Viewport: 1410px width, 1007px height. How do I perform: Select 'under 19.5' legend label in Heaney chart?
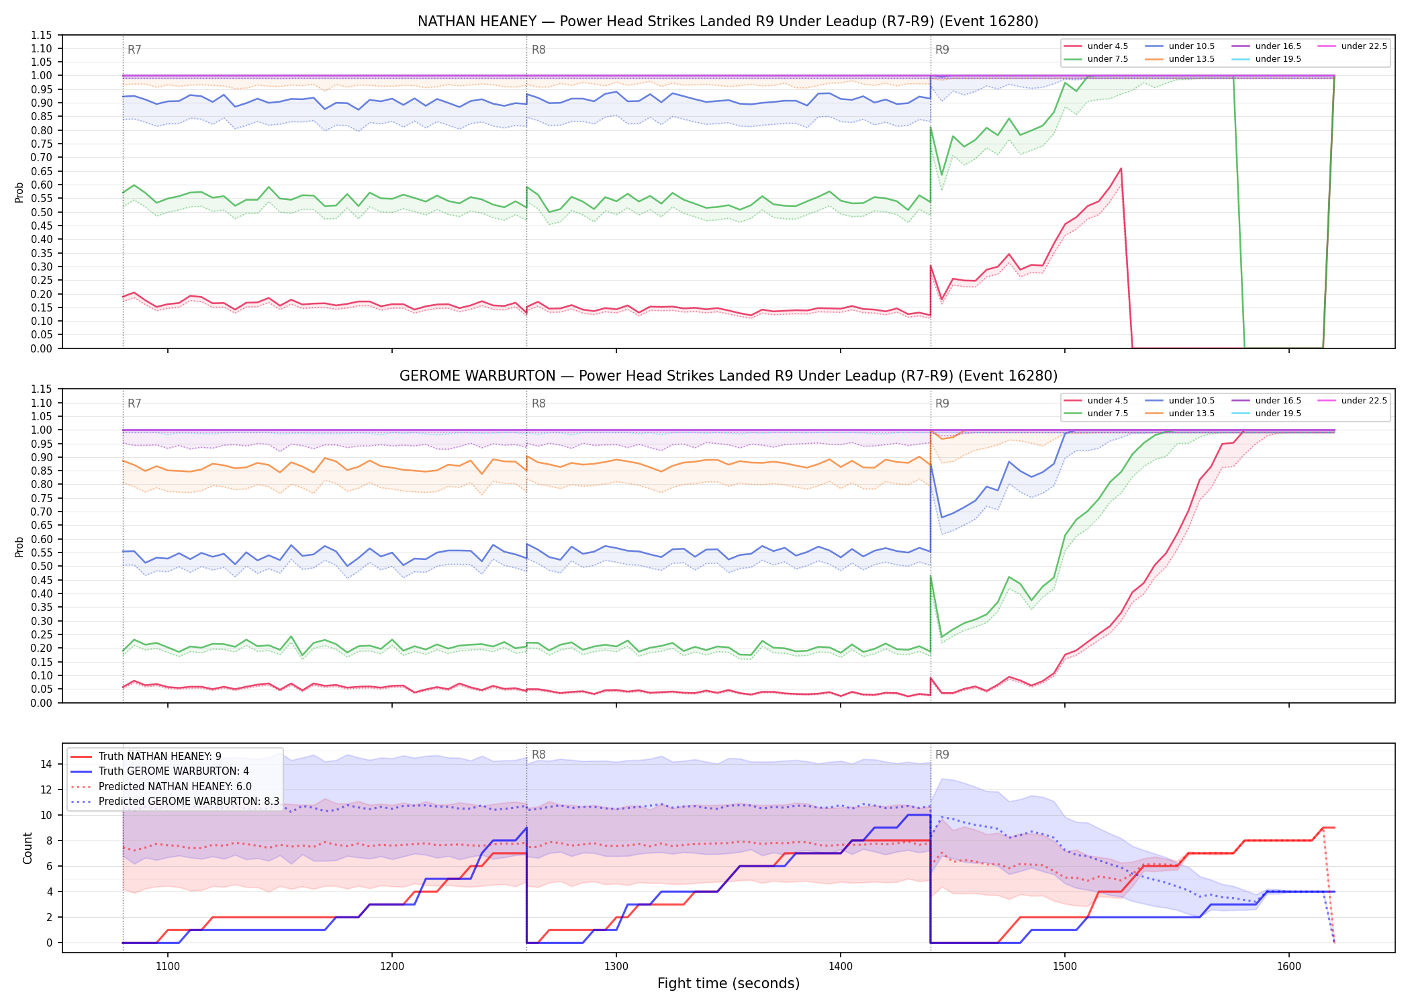click(x=1278, y=59)
